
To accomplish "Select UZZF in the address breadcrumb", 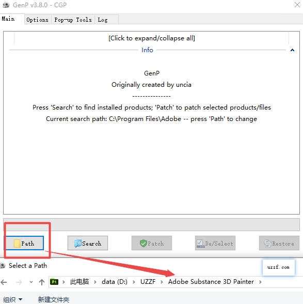I will pyautogui.click(x=148, y=281).
